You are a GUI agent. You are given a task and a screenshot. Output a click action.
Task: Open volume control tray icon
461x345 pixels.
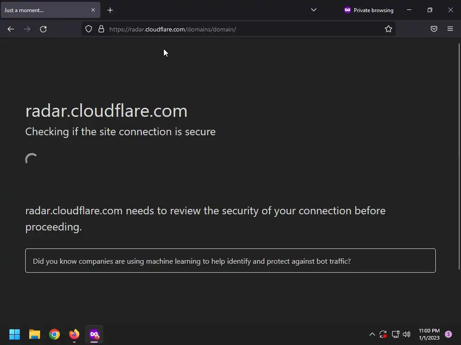coord(407,334)
